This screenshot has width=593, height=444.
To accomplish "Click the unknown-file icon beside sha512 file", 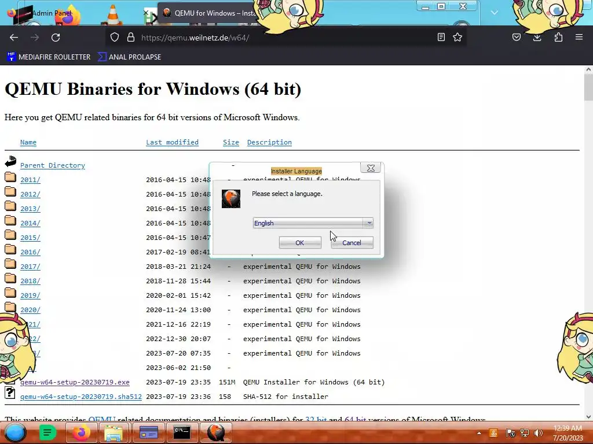I will [10, 393].
